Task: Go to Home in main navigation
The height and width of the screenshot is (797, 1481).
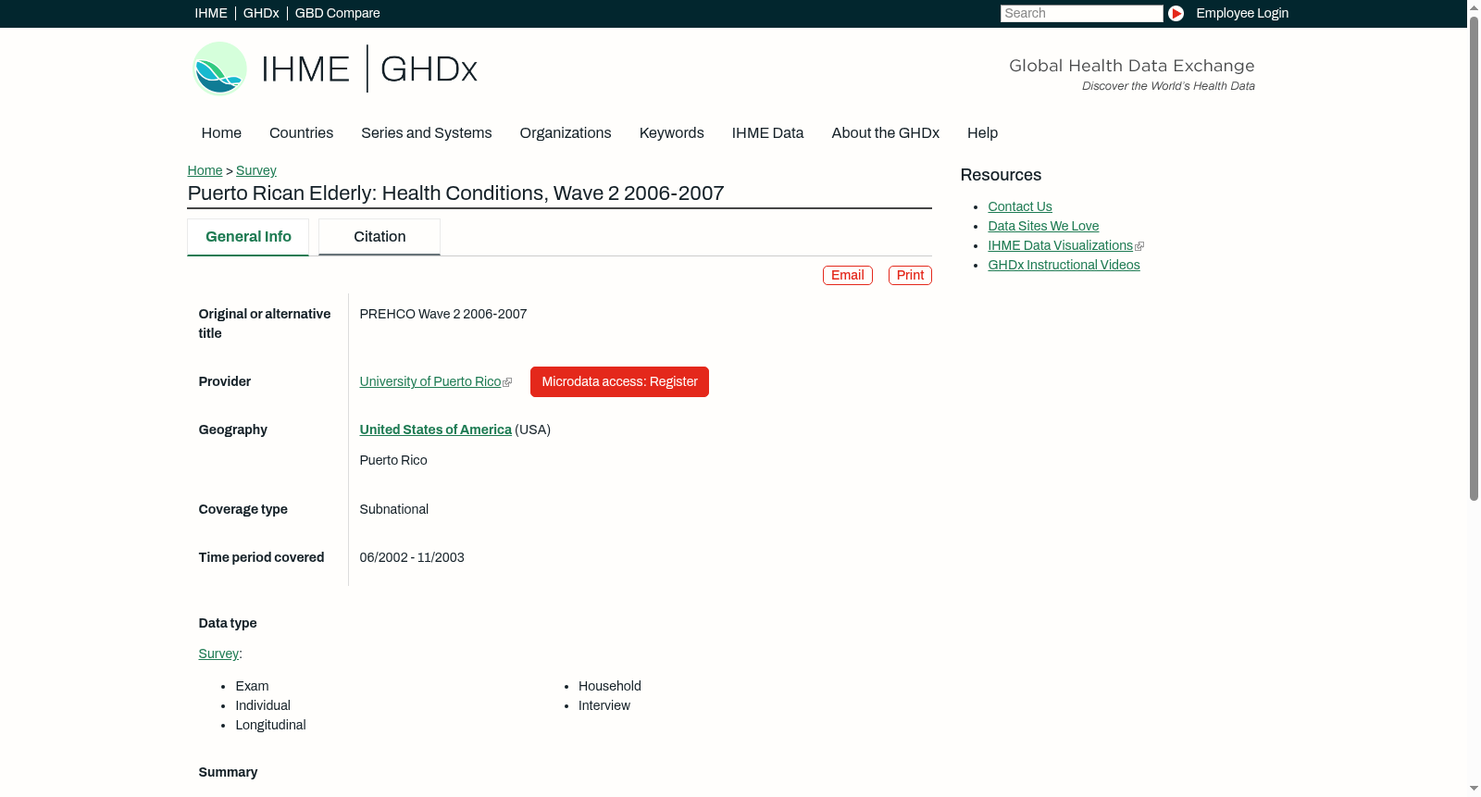Action: 221,133
